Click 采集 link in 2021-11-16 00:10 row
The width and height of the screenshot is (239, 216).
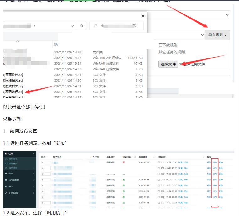(x=180, y=162)
